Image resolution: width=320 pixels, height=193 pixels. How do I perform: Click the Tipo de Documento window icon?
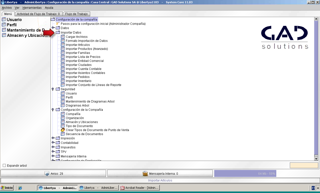(63, 126)
